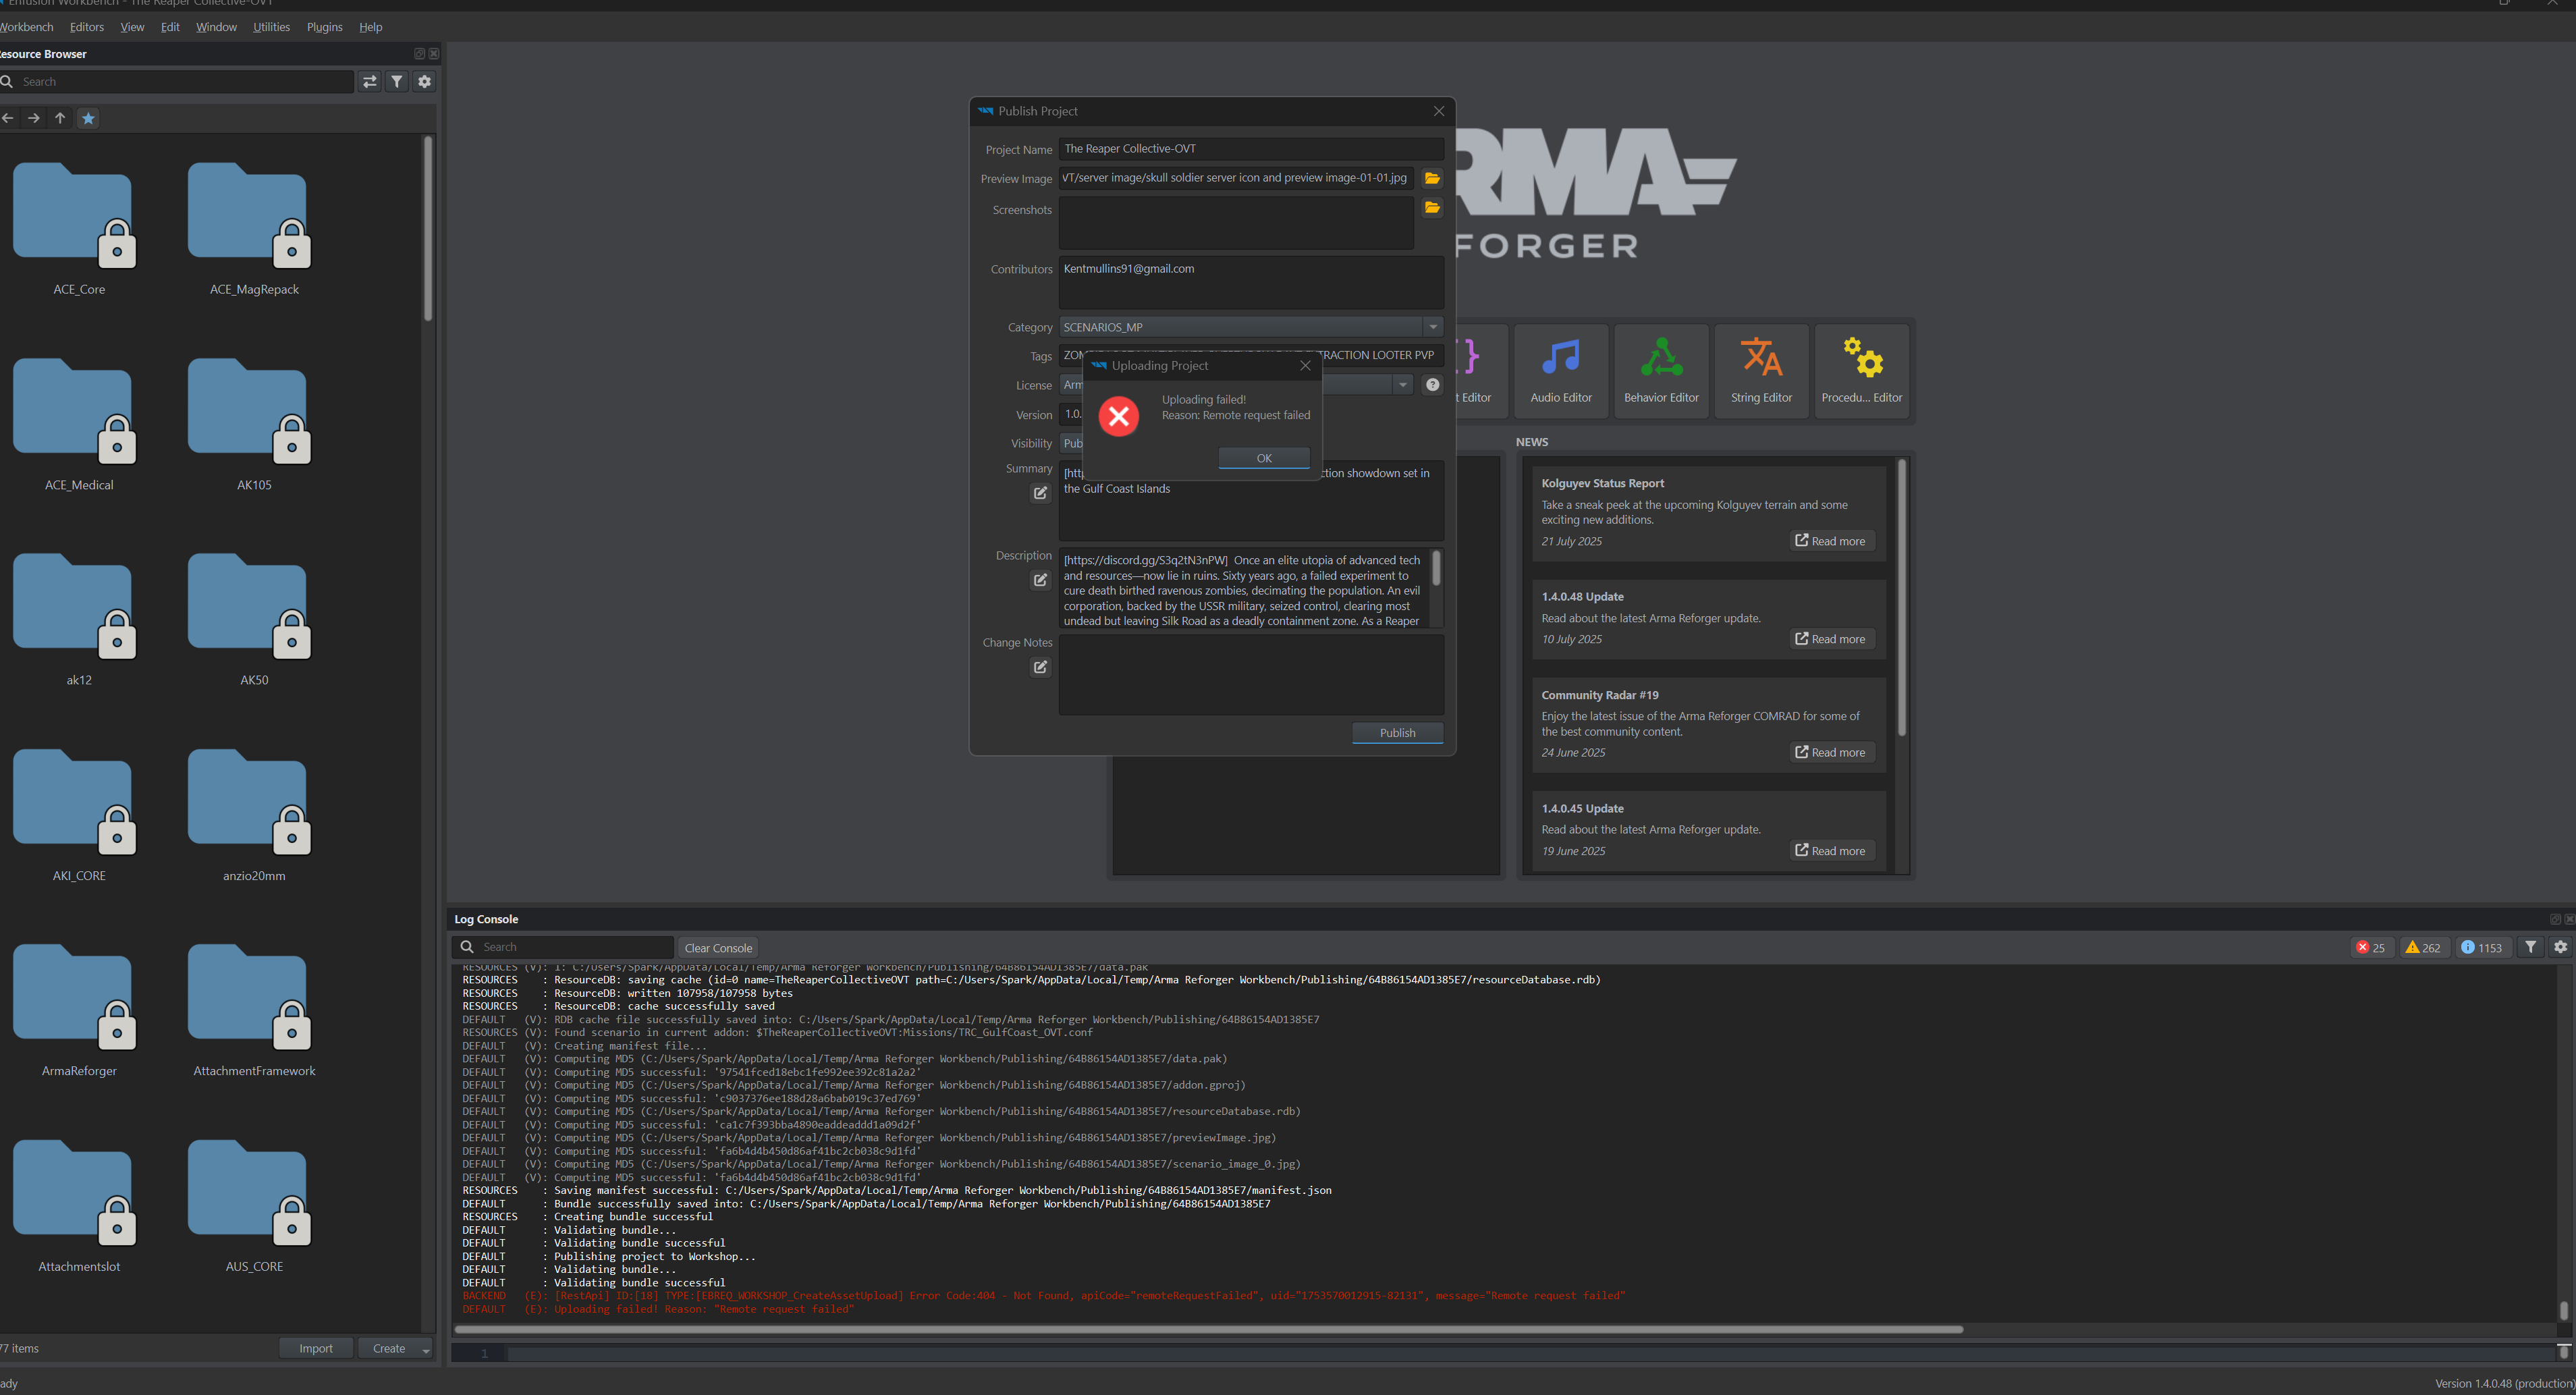Click the Resource Browser search box
The width and height of the screenshot is (2576, 1395).
click(177, 82)
